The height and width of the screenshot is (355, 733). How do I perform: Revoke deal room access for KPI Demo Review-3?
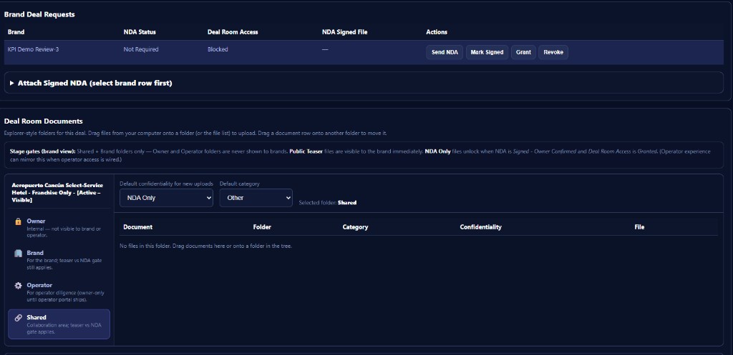[553, 52]
